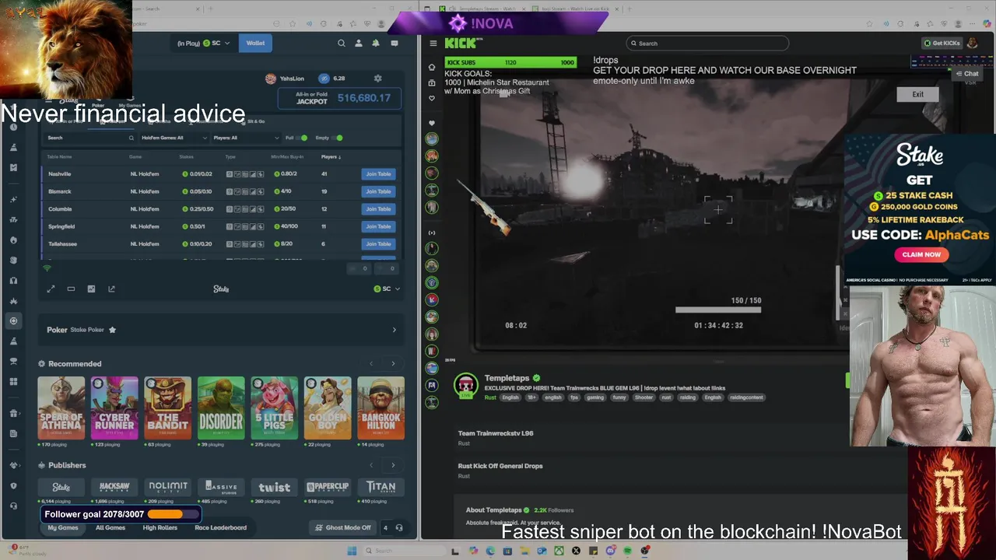Viewport: 996px width, 560px height.
Task: Join the Springfield table
Action: (x=378, y=226)
